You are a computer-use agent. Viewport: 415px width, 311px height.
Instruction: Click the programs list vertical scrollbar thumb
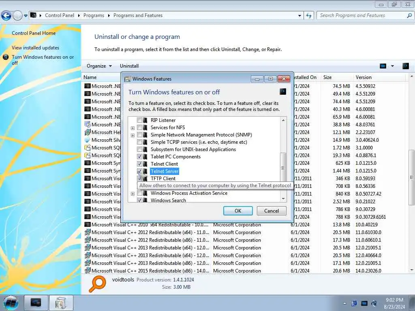point(412,177)
